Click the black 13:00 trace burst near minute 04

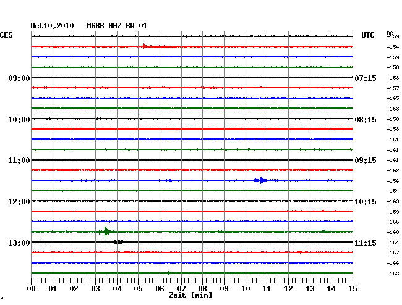(120, 242)
